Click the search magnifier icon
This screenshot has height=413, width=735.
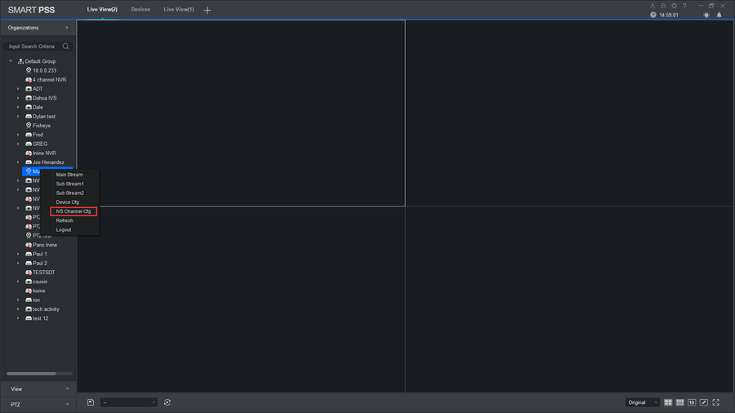65,47
